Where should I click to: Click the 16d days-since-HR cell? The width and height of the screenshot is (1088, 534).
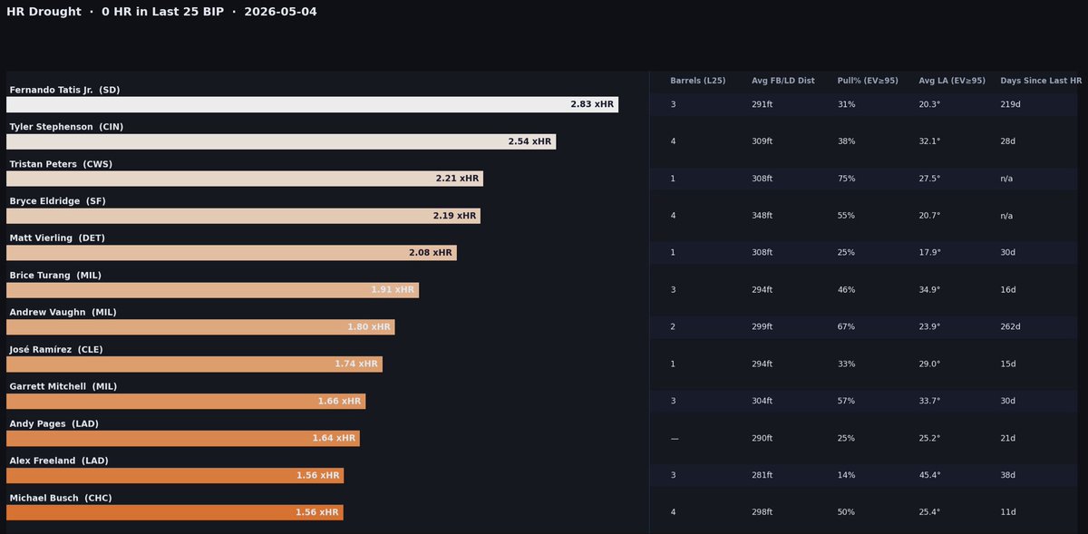click(1007, 290)
